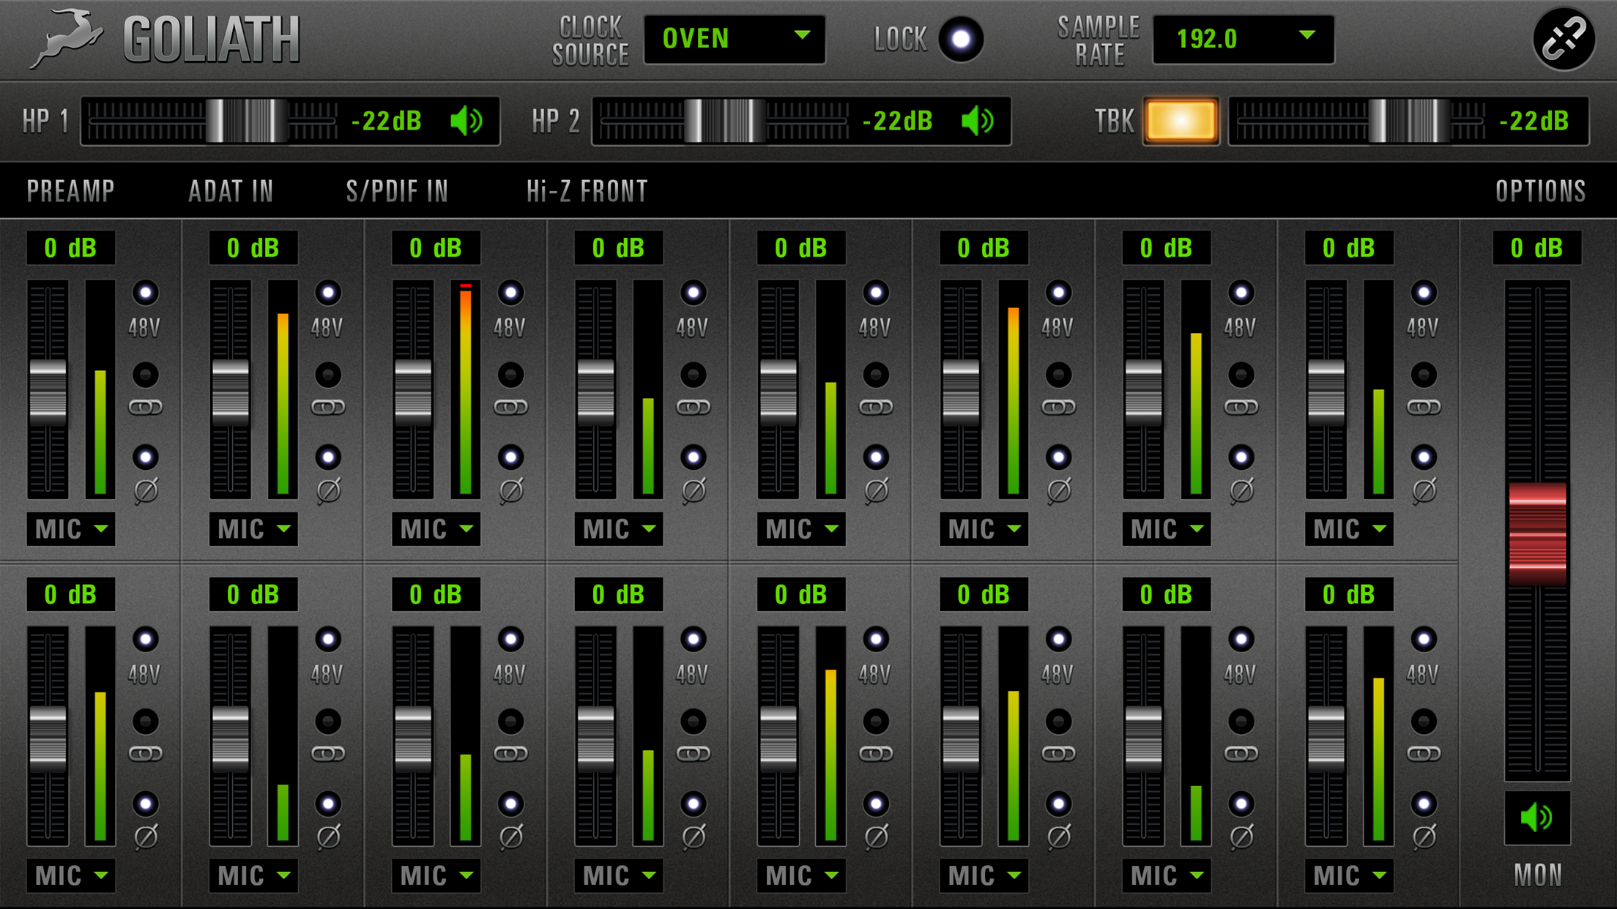Image resolution: width=1617 pixels, height=909 pixels.
Task: Open MIC input type dropdown on top channel 8
Action: pyautogui.click(x=1349, y=528)
